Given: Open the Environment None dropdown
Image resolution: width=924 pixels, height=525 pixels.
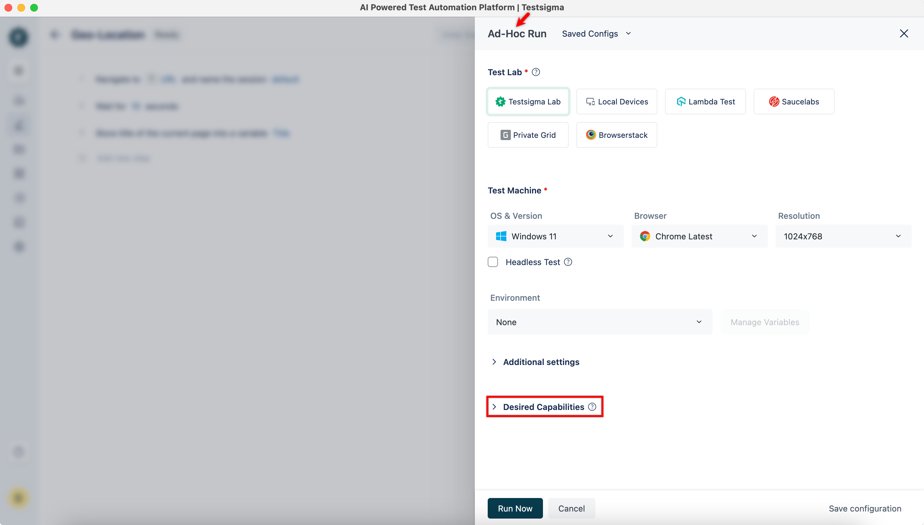Looking at the screenshot, I should pyautogui.click(x=600, y=322).
